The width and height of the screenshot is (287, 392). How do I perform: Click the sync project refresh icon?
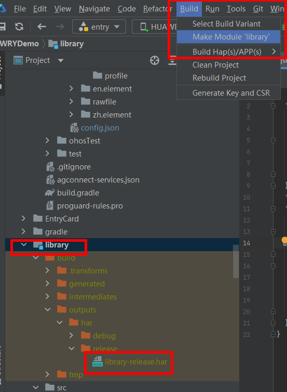pyautogui.click(x=19, y=27)
